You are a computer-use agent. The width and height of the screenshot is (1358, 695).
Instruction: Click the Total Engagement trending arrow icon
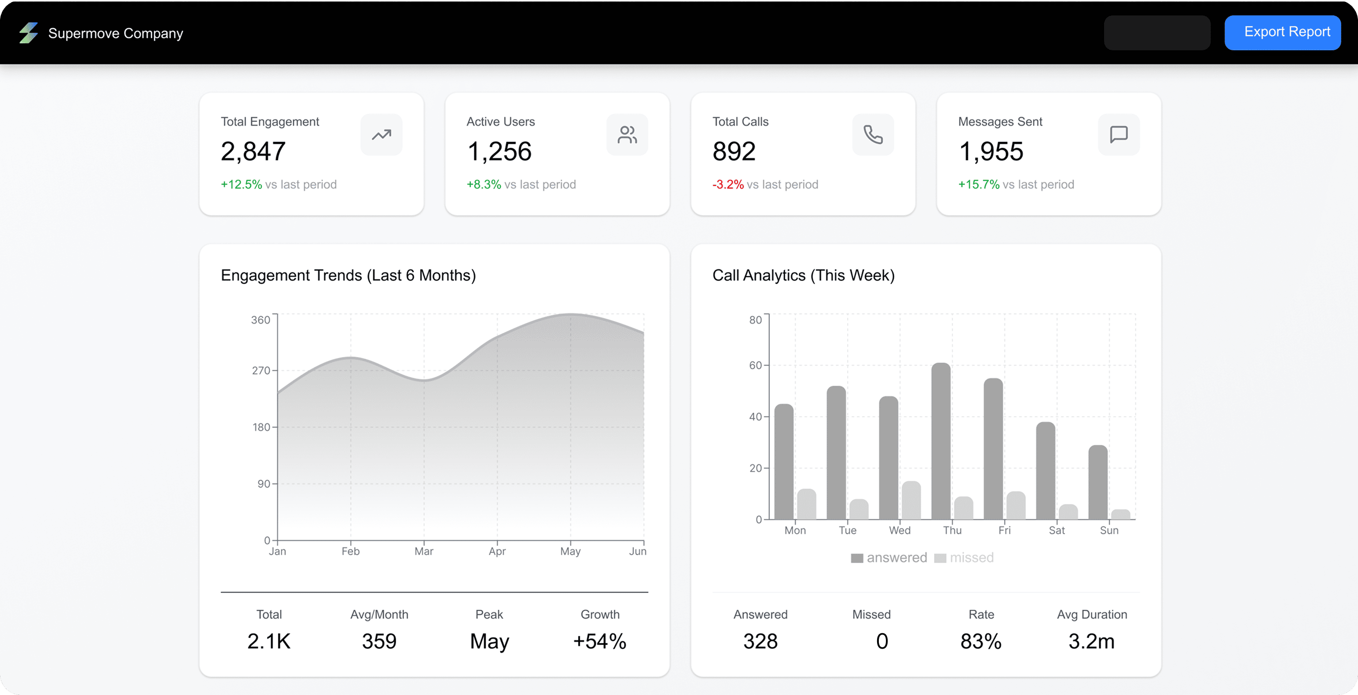pyautogui.click(x=381, y=135)
